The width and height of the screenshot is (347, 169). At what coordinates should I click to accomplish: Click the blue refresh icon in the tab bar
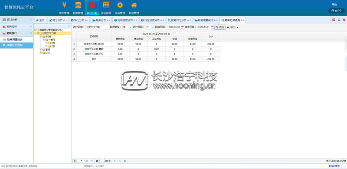point(339,20)
